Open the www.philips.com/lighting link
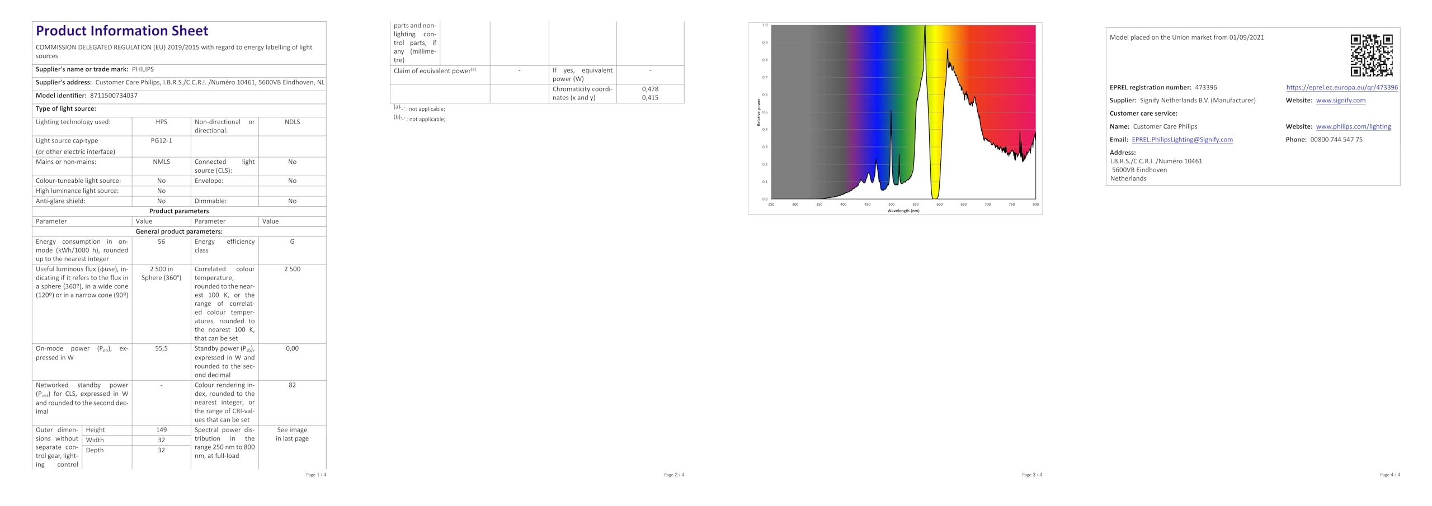Image resolution: width=1432 pixels, height=506 pixels. coord(1353,126)
